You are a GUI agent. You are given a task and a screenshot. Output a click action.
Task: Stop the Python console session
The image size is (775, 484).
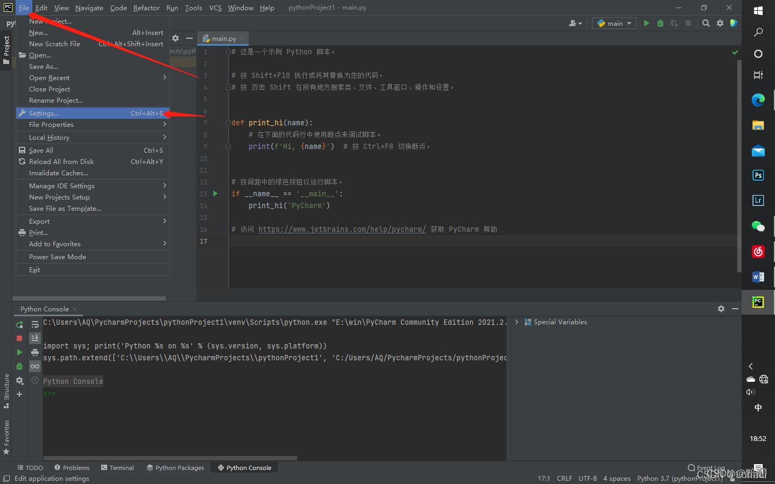click(19, 338)
